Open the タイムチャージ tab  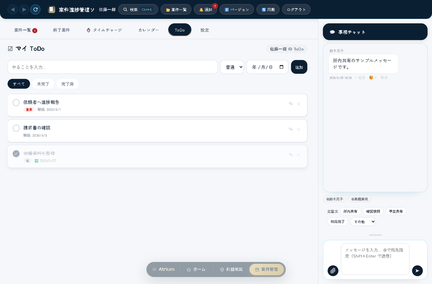104,30
